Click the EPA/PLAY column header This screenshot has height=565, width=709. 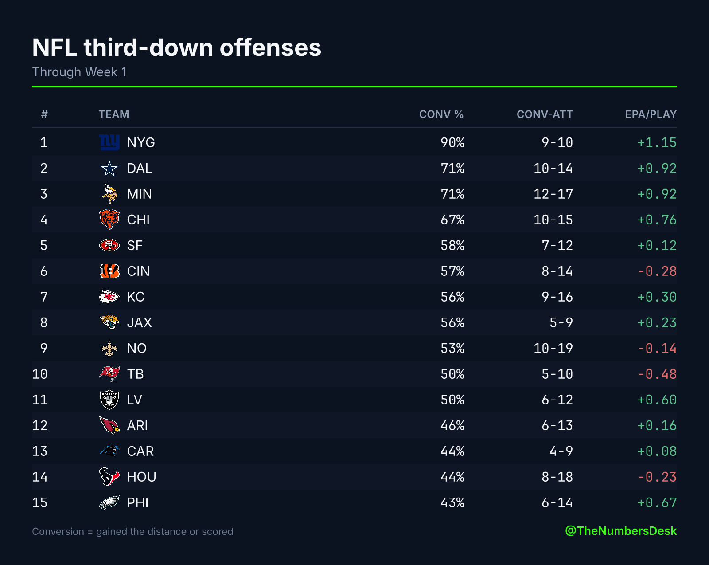pos(651,114)
